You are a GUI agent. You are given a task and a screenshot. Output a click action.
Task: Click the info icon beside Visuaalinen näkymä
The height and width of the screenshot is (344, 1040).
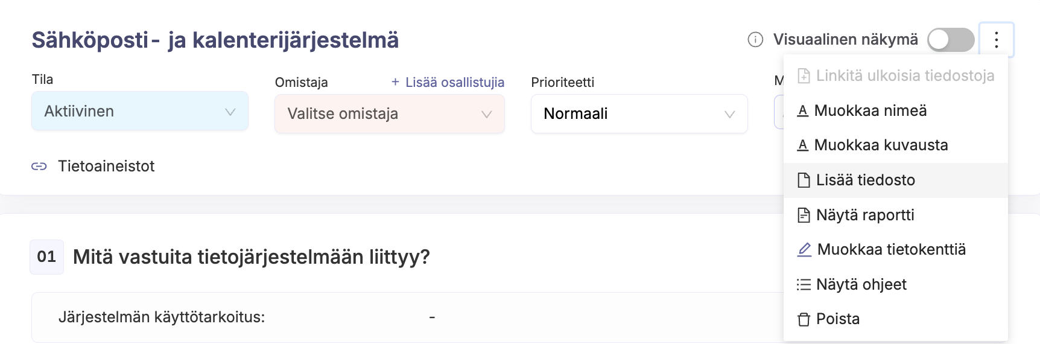[755, 40]
